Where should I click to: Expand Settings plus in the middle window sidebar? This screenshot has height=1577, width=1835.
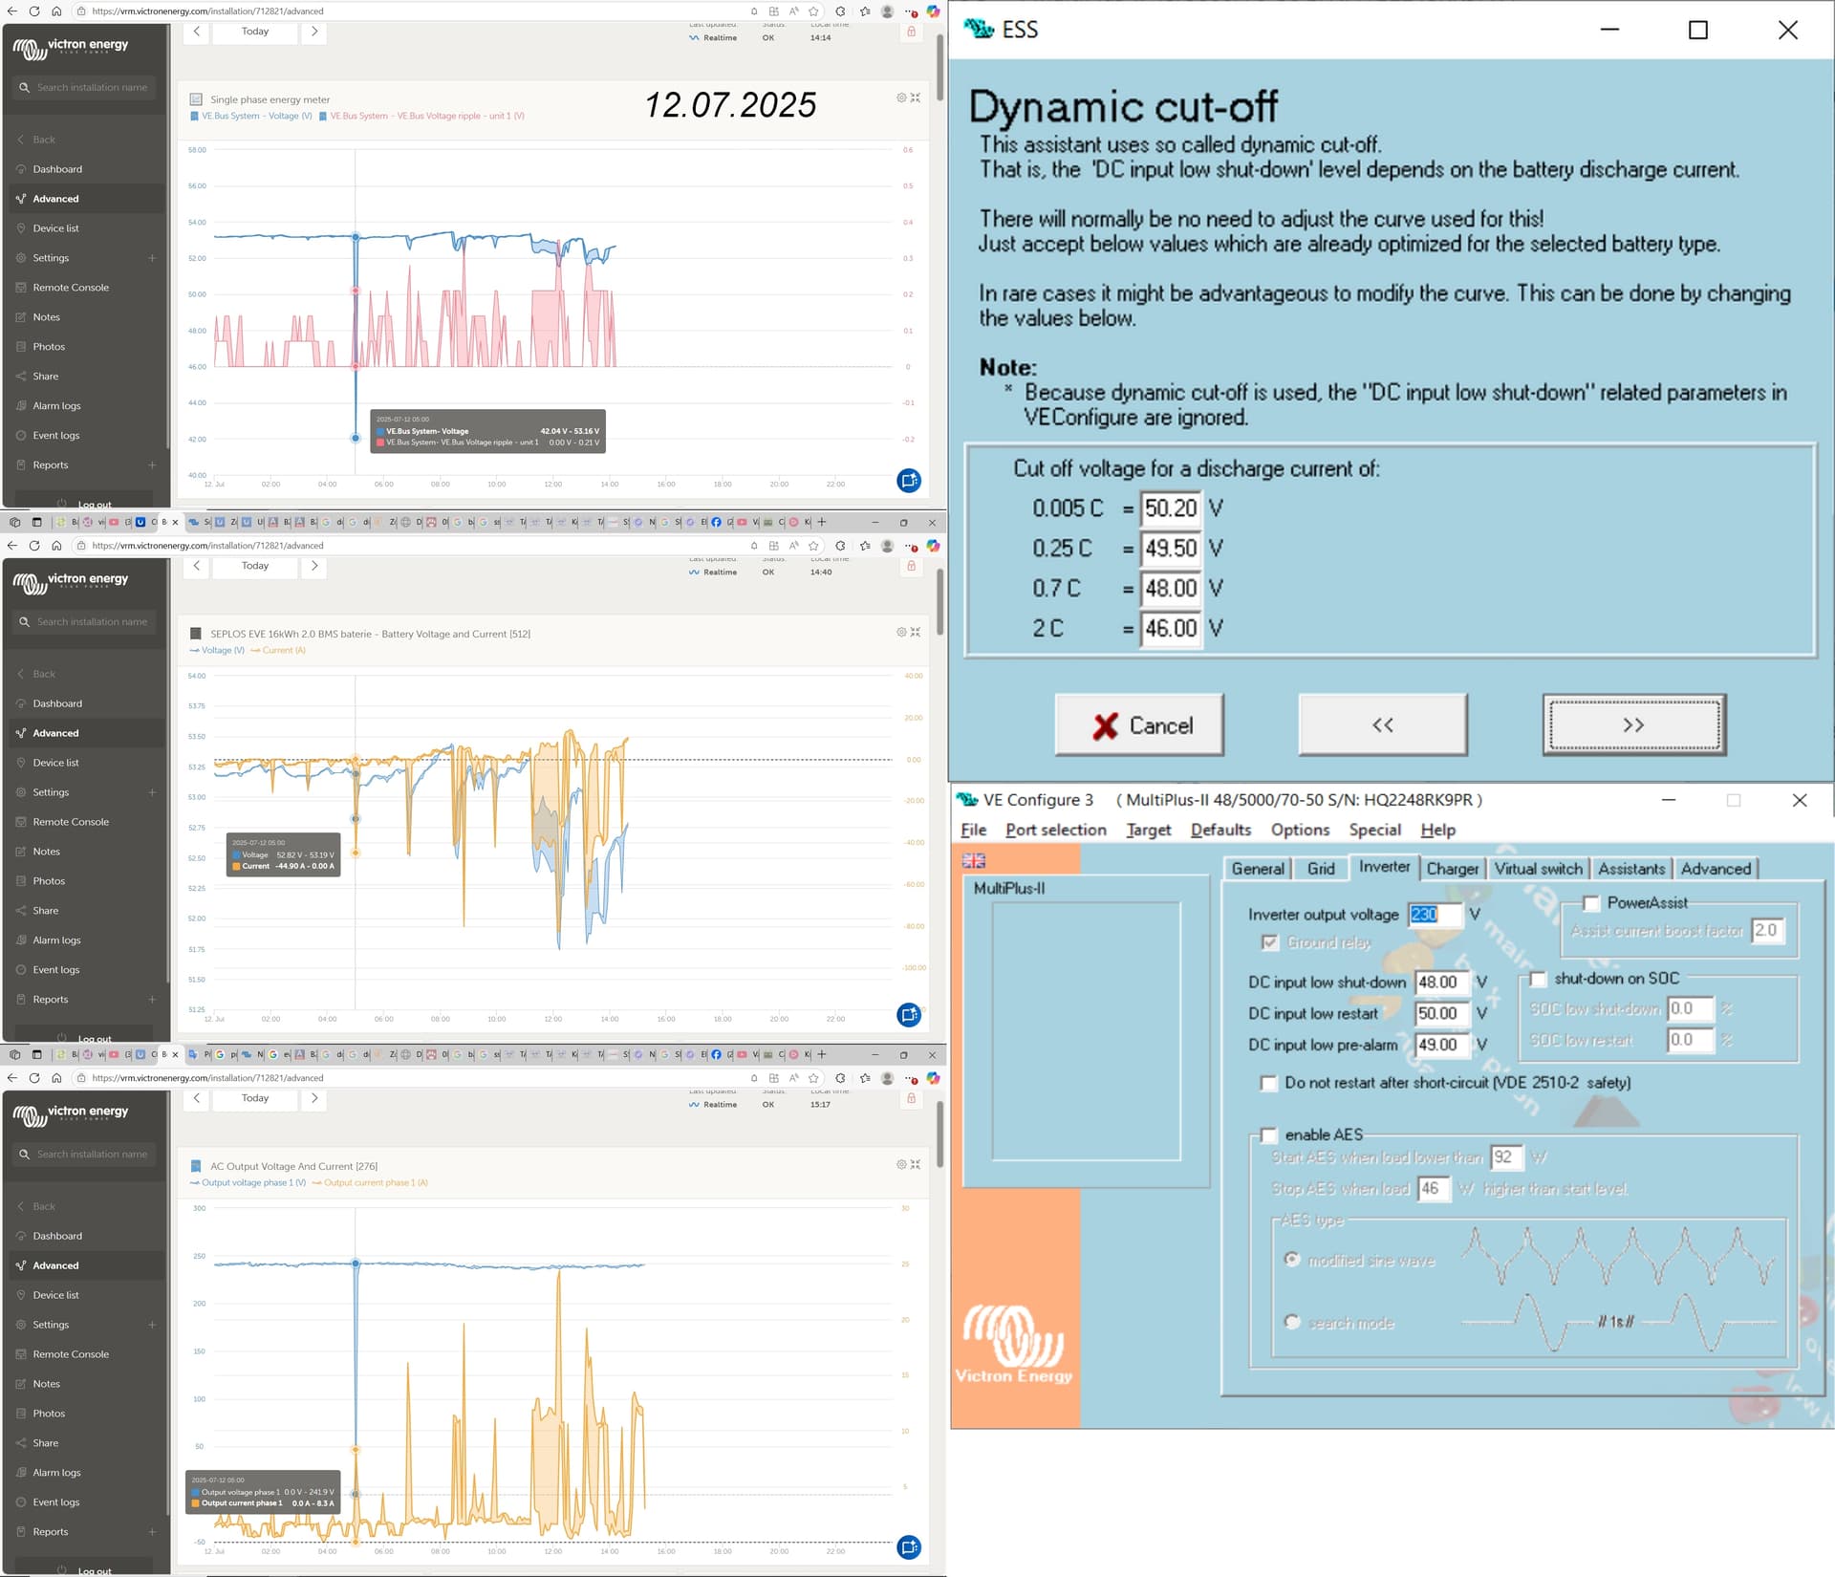152,792
